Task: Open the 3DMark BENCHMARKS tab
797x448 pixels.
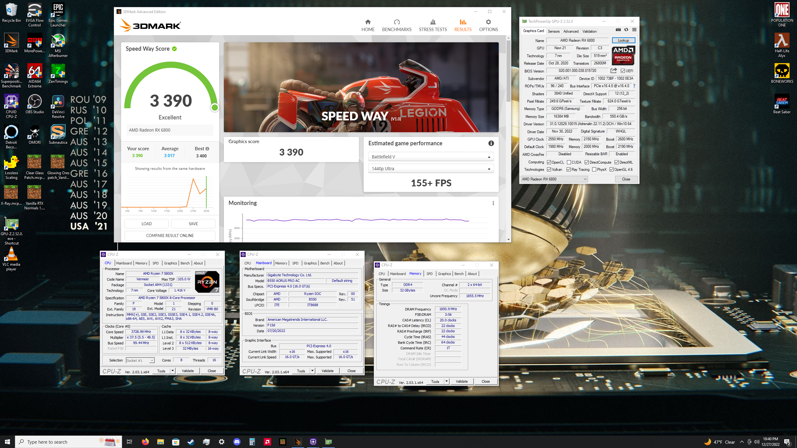Action: click(397, 26)
